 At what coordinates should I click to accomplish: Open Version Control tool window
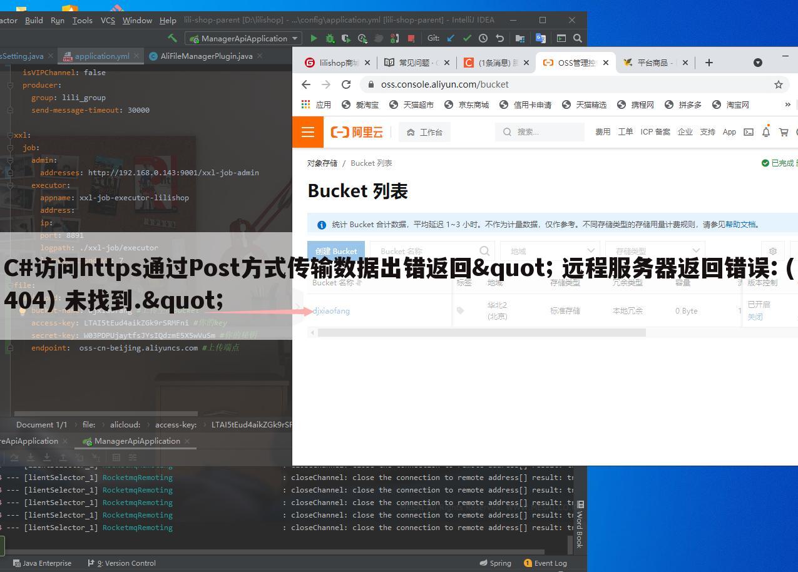[121, 563]
